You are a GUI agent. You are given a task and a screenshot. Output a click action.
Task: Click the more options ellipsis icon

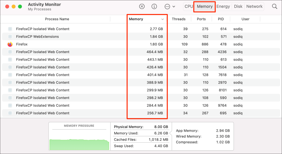tap(167, 7)
